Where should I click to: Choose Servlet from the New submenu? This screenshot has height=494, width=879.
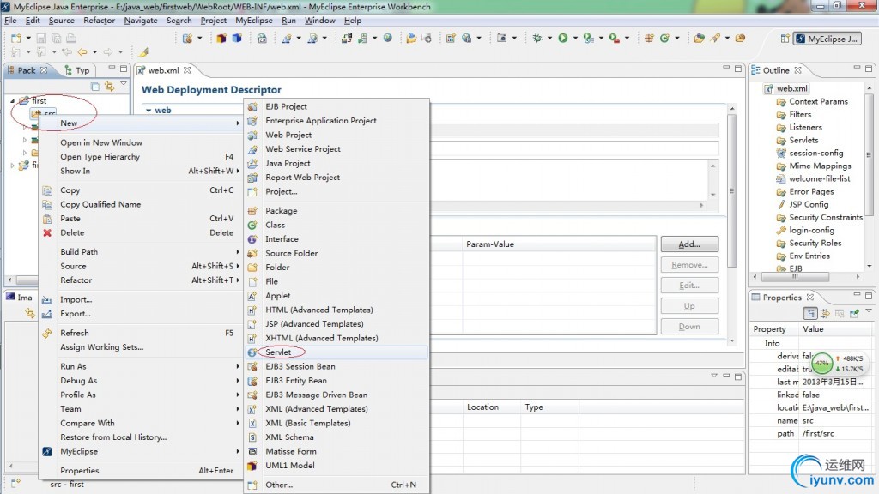coord(336,352)
